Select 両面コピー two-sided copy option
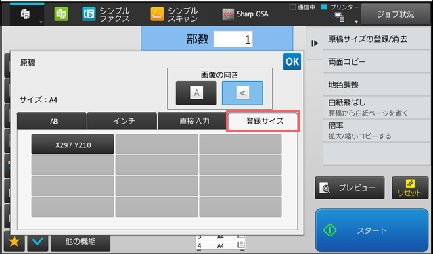Viewport: 433px width, 254px height. 377,61
